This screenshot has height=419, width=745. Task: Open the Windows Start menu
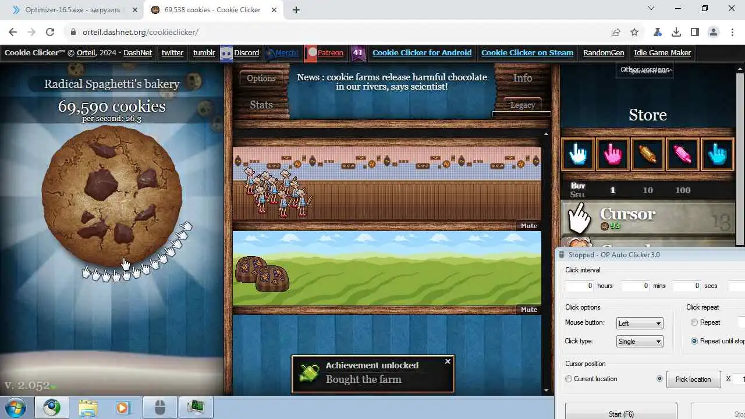click(15, 407)
